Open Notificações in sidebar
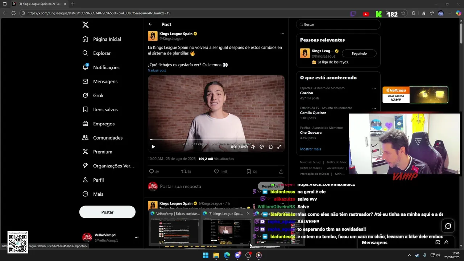The height and width of the screenshot is (261, 464). [101, 67]
